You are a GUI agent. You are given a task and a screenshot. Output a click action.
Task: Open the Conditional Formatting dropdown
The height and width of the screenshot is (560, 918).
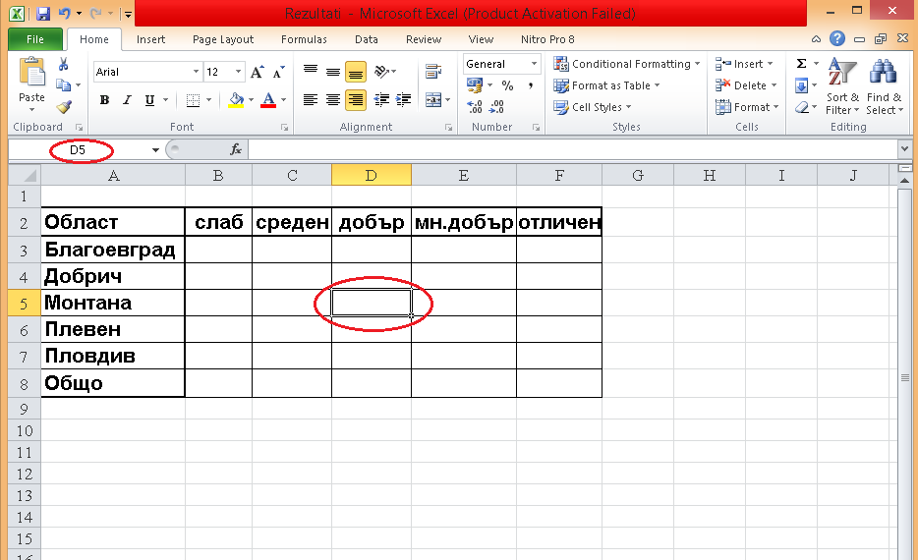coord(628,64)
